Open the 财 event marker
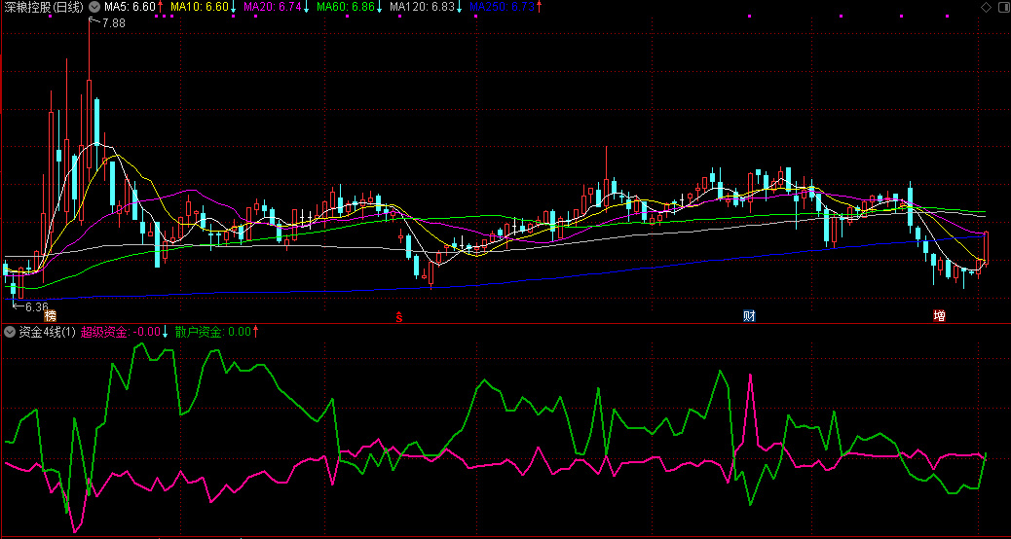This screenshot has height=539, width=1011. (749, 315)
